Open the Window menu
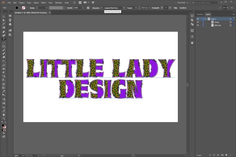 (x=59, y=3)
